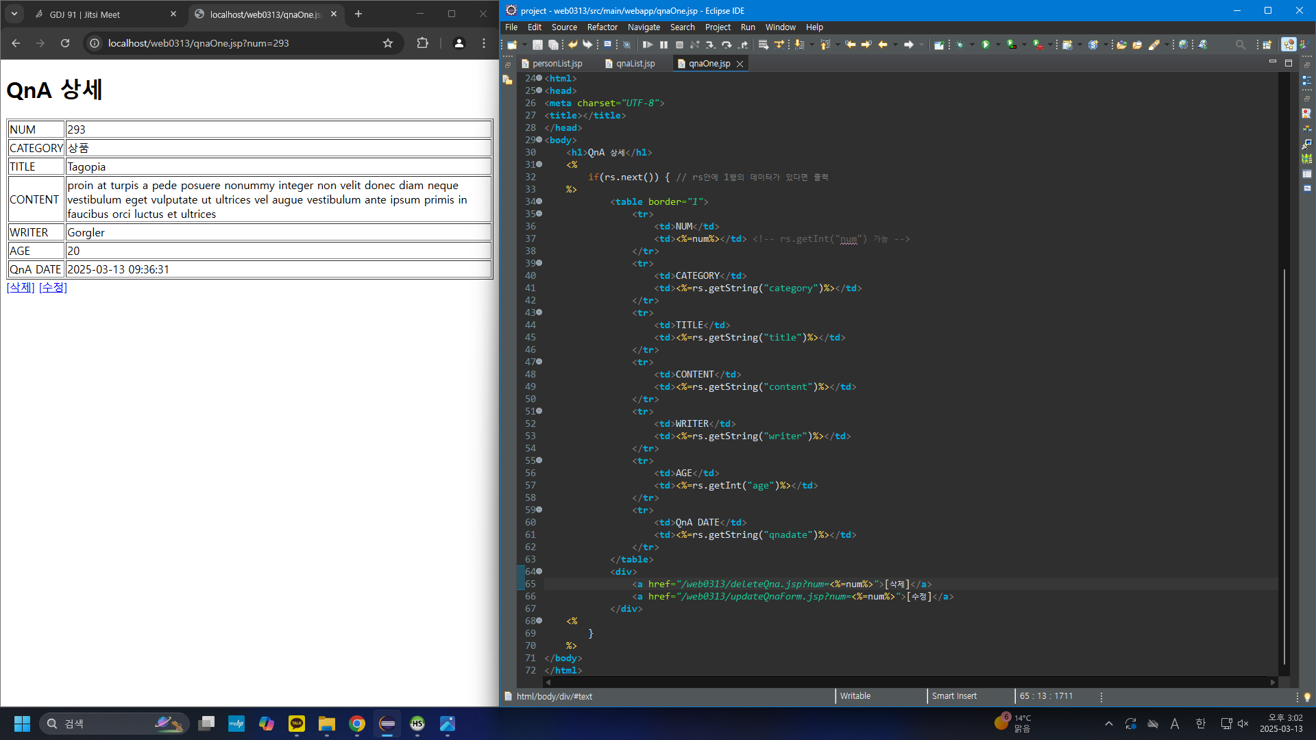
Task: Click the green Run button
Action: coord(986,45)
